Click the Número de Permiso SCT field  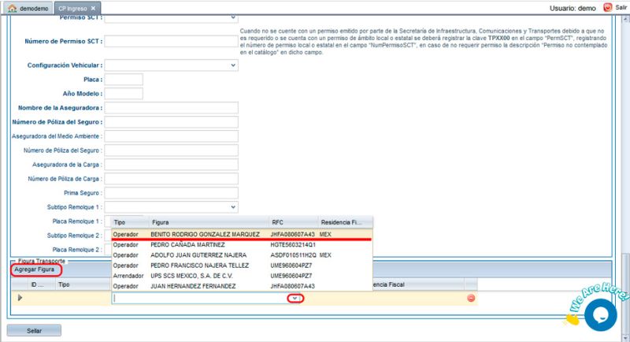[x=170, y=41]
